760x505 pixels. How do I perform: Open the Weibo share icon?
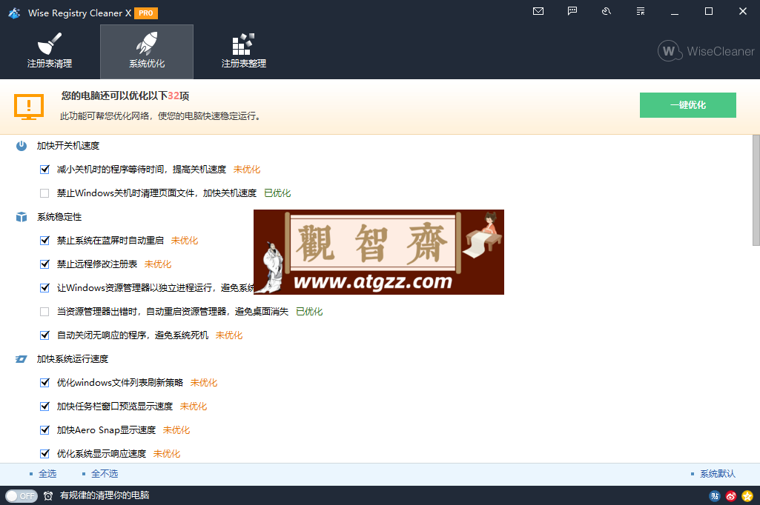coord(731,496)
